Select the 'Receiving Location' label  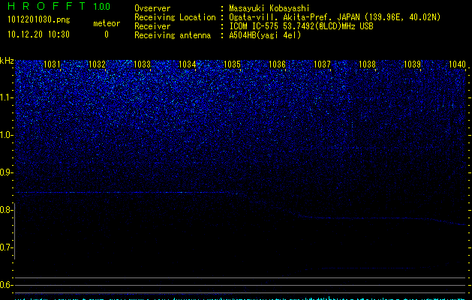(175, 17)
